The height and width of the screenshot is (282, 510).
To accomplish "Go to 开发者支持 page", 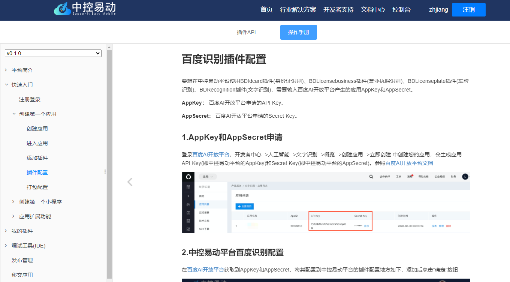I will pos(338,10).
